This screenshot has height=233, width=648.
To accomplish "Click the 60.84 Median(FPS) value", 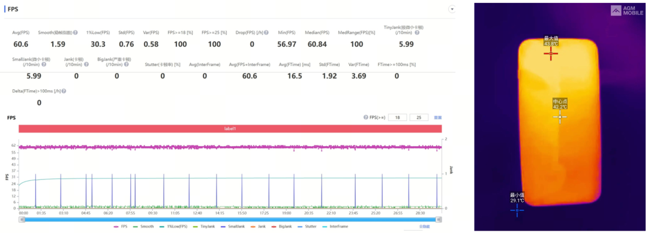I will 317,44.
